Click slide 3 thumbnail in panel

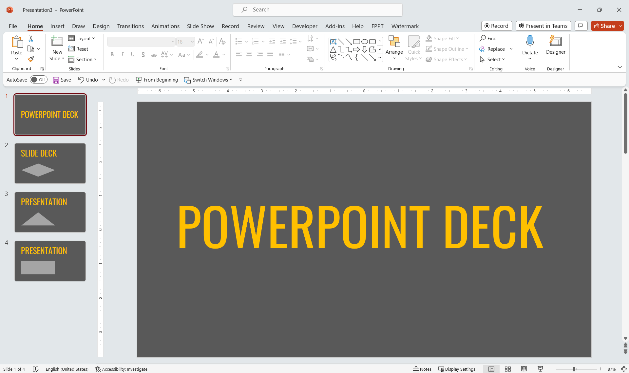(50, 212)
